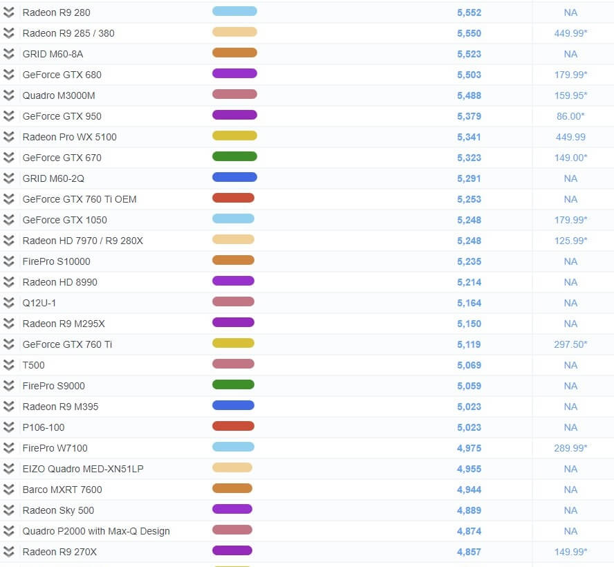Image resolution: width=614 pixels, height=567 pixels.
Task: Open the Radeon R9 M295X link
Action: coord(64,324)
